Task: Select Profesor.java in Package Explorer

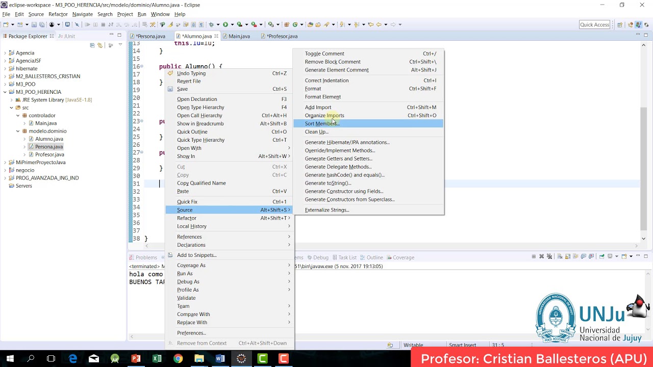Action: (49, 154)
